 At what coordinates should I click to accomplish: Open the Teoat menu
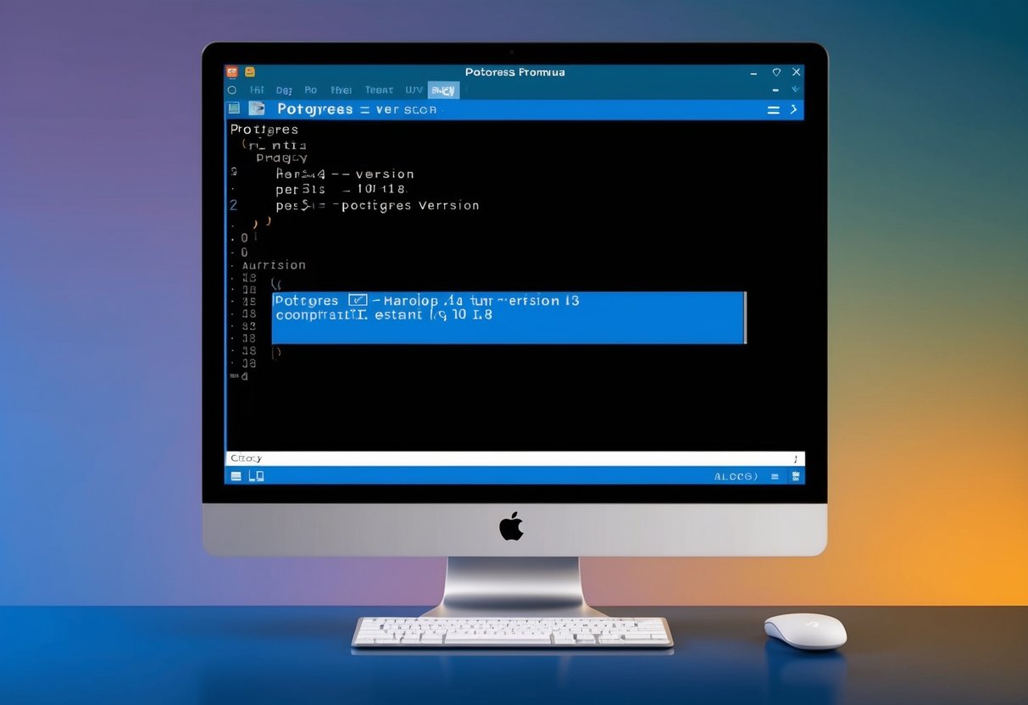379,90
